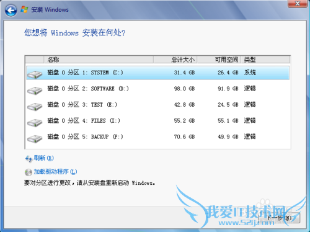Click the 您想将 Windows 安装在何处 heading
The height and width of the screenshot is (232, 310).
75,33
